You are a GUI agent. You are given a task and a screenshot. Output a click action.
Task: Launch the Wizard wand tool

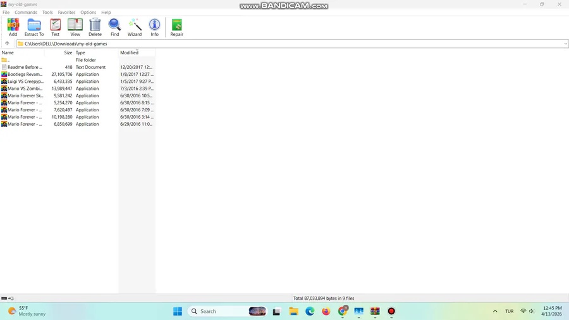(x=135, y=27)
